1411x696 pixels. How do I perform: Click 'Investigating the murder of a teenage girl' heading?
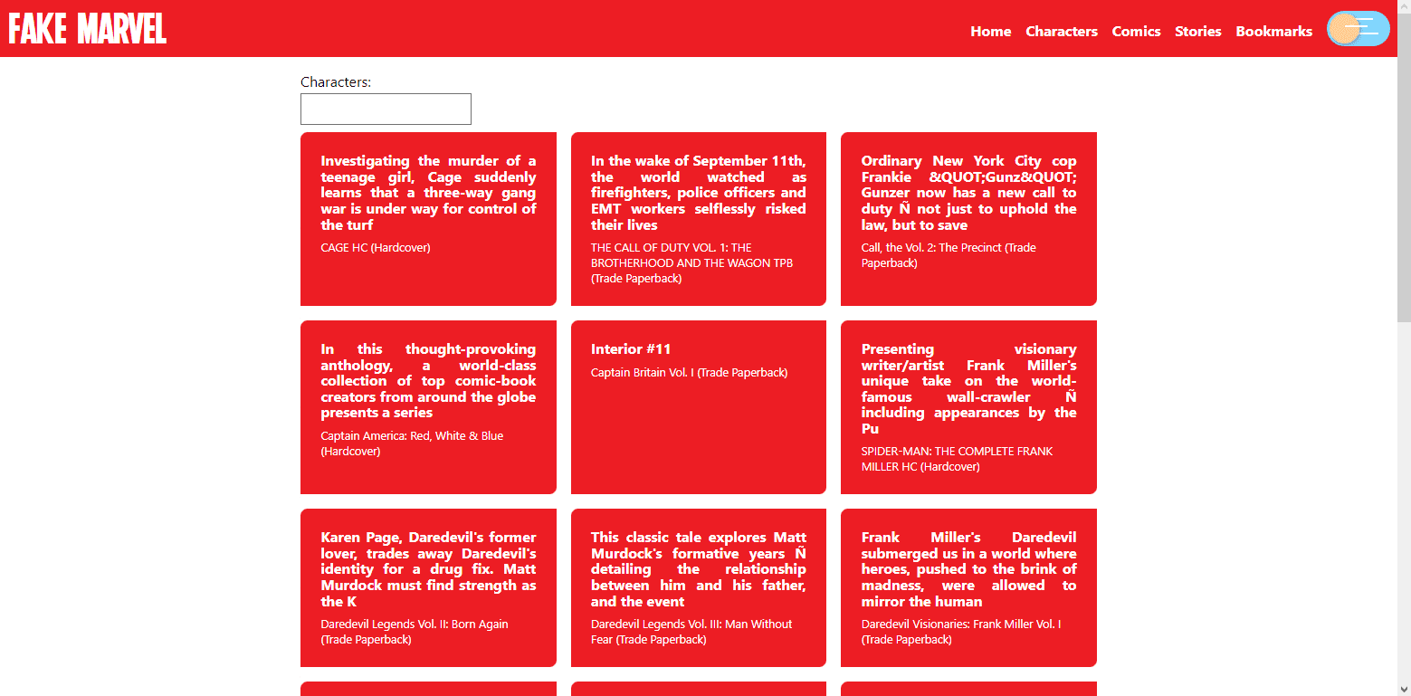click(x=428, y=193)
